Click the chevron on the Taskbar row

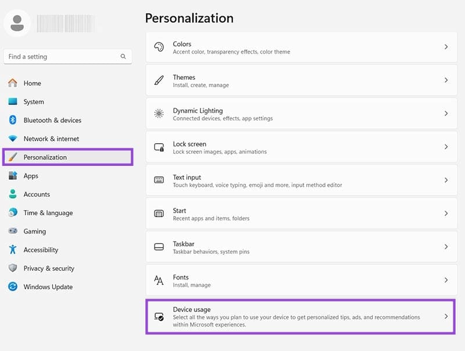(x=446, y=247)
